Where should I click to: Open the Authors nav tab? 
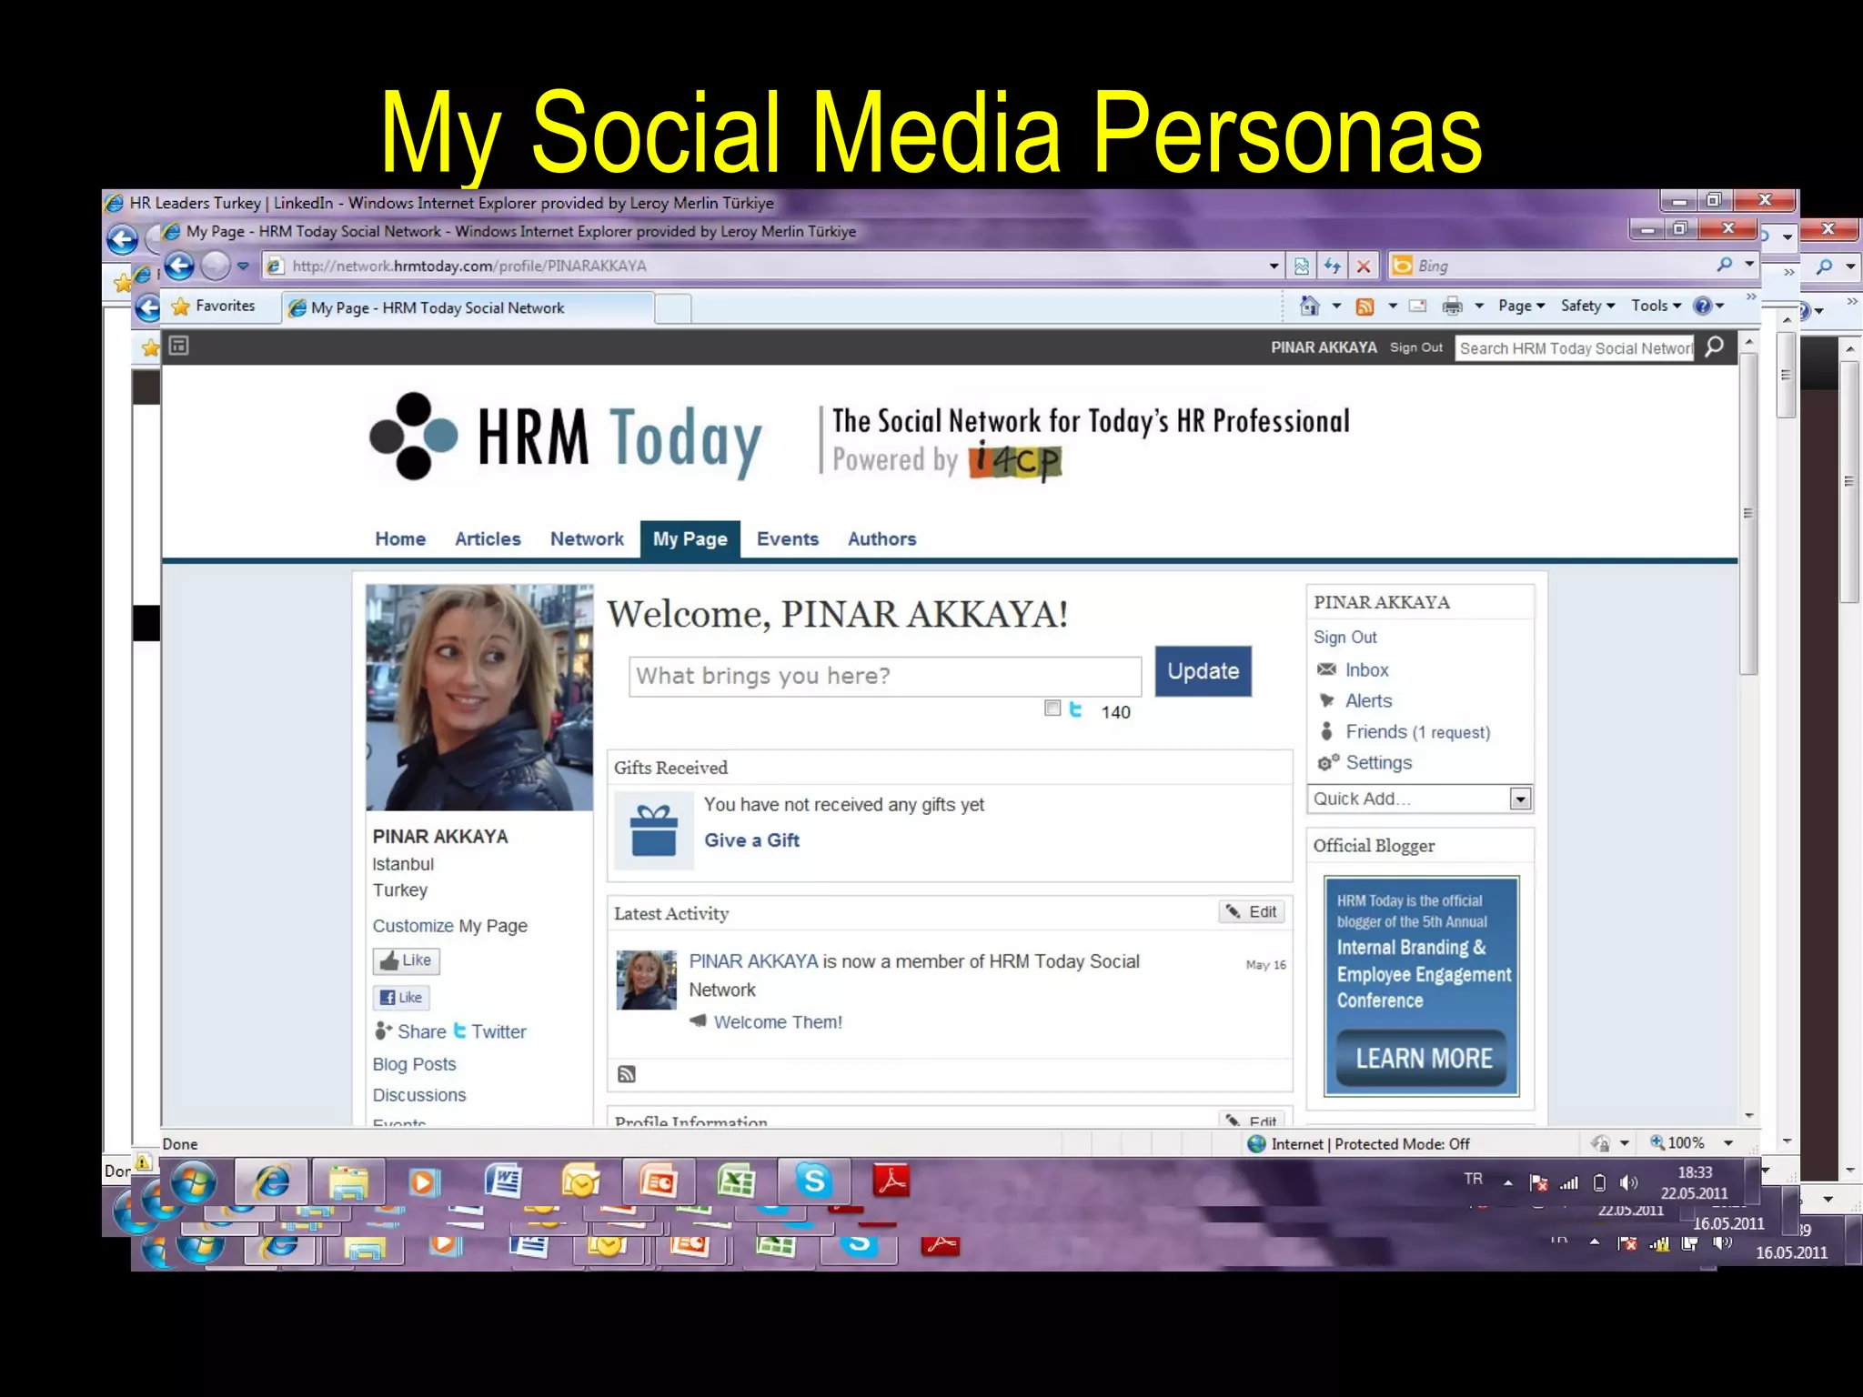[881, 538]
